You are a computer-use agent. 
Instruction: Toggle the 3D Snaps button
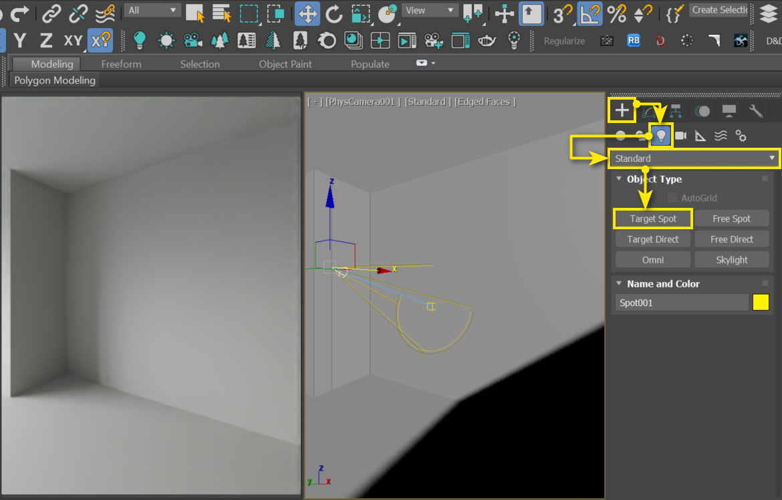562,13
